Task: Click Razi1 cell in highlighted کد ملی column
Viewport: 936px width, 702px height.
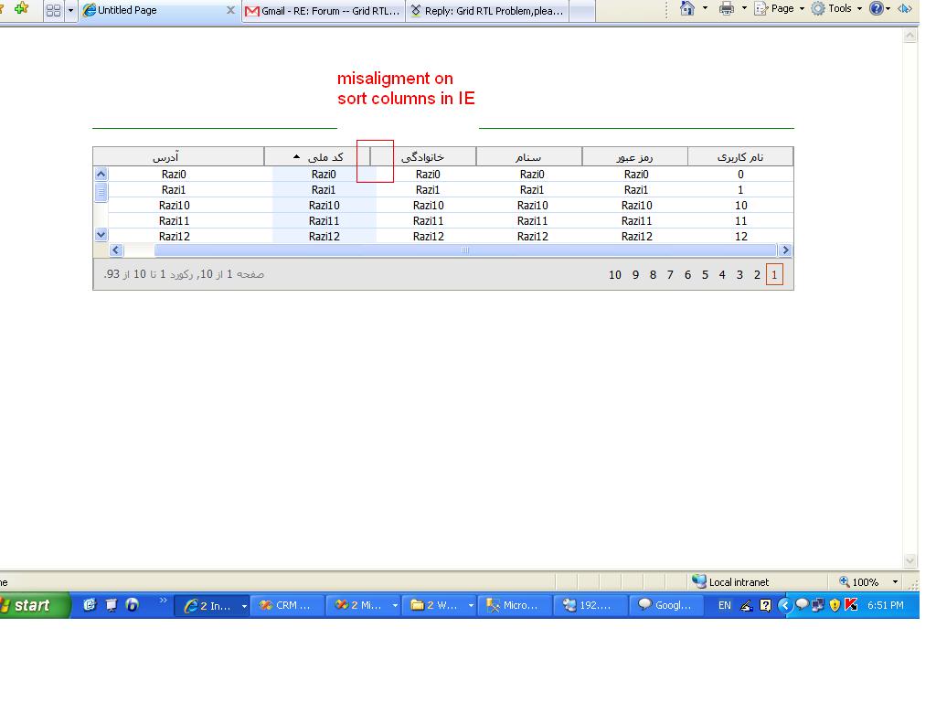Action: pyautogui.click(x=324, y=190)
